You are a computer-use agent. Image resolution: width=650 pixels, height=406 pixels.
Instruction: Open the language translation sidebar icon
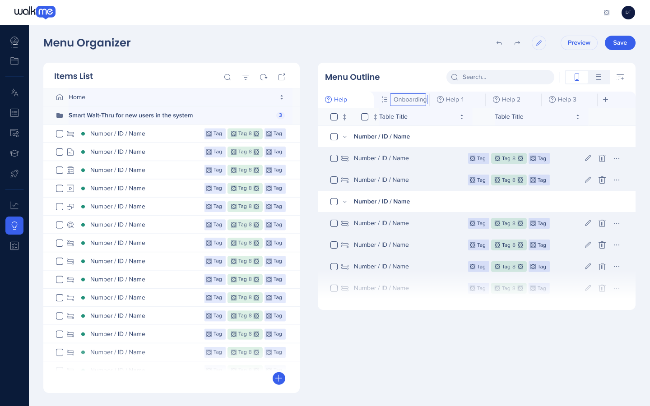14,92
